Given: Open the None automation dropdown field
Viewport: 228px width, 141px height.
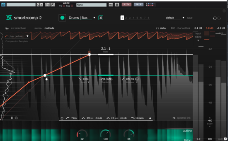Looking at the screenshot, I should pyautogui.click(x=91, y=5).
